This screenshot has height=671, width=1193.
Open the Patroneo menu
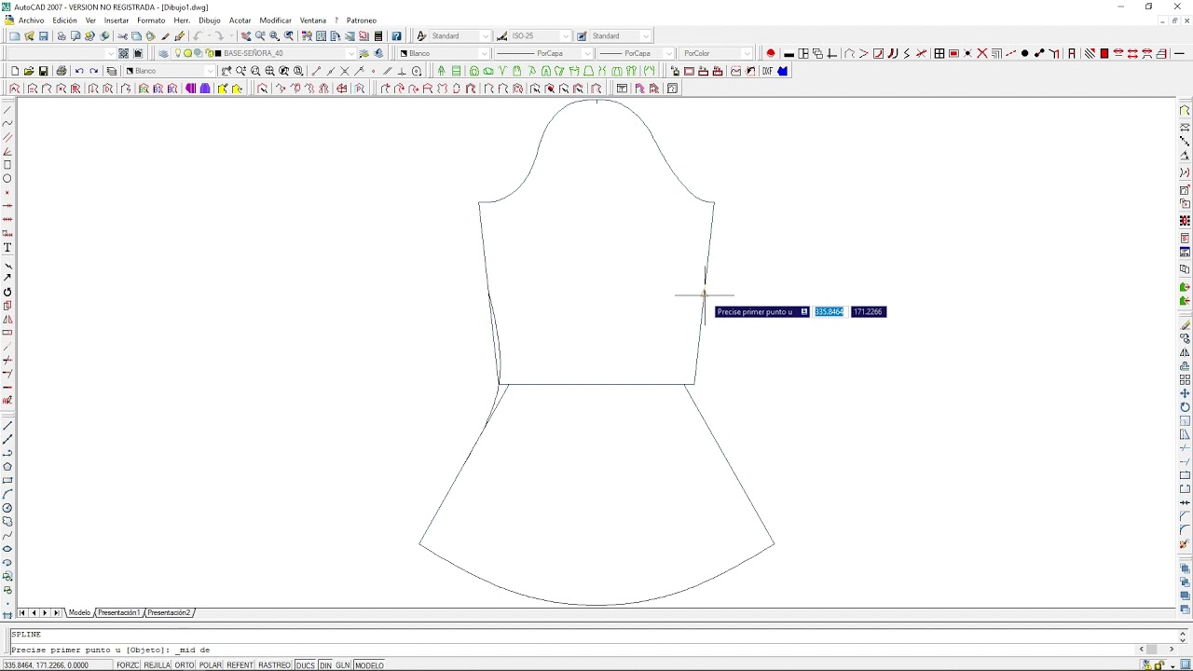pos(362,21)
